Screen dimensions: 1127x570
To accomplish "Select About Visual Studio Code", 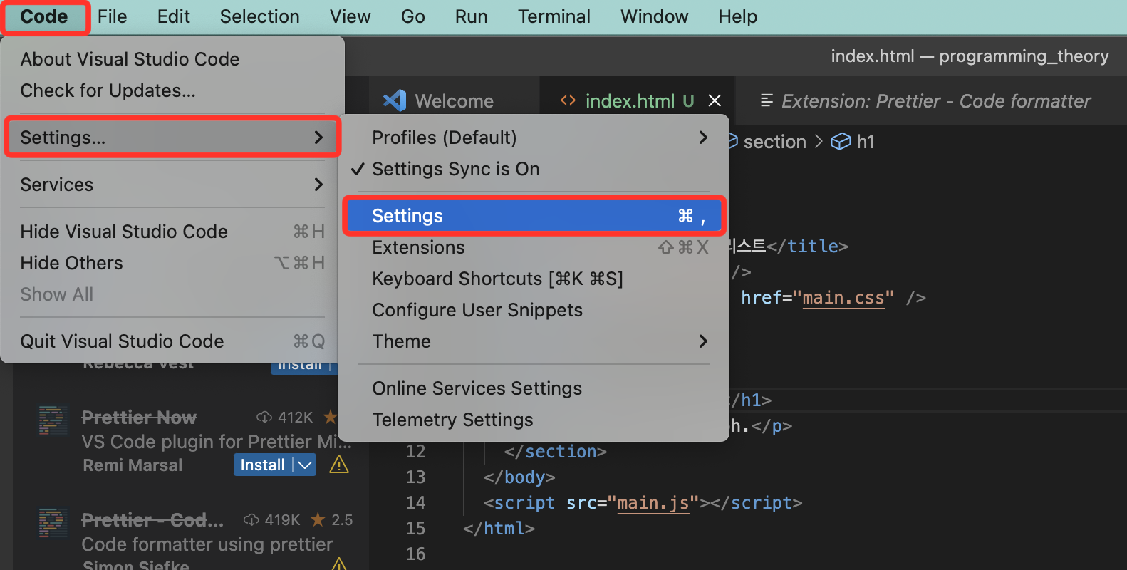I will click(x=171, y=59).
